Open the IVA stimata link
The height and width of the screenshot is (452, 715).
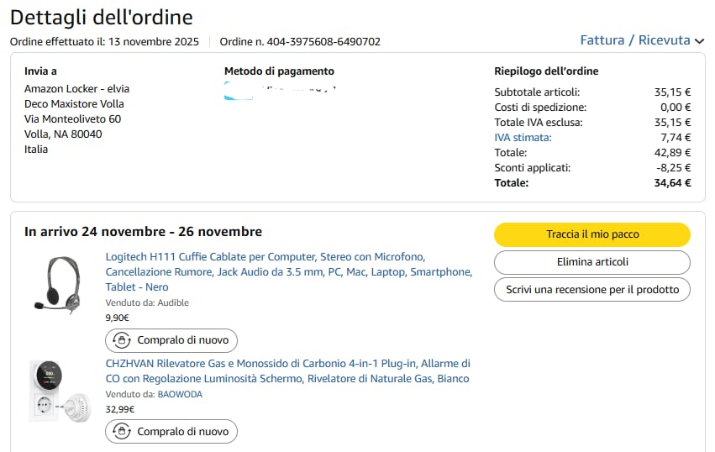[x=523, y=138]
